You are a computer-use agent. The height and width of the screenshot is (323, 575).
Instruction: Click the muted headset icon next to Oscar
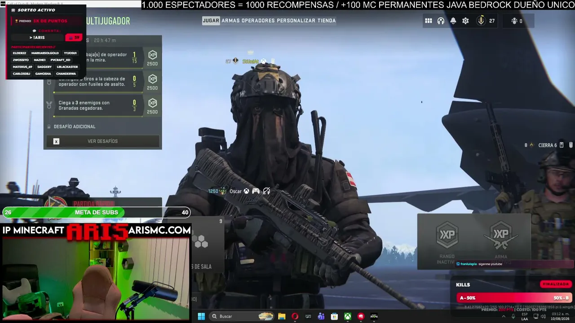[266, 191]
